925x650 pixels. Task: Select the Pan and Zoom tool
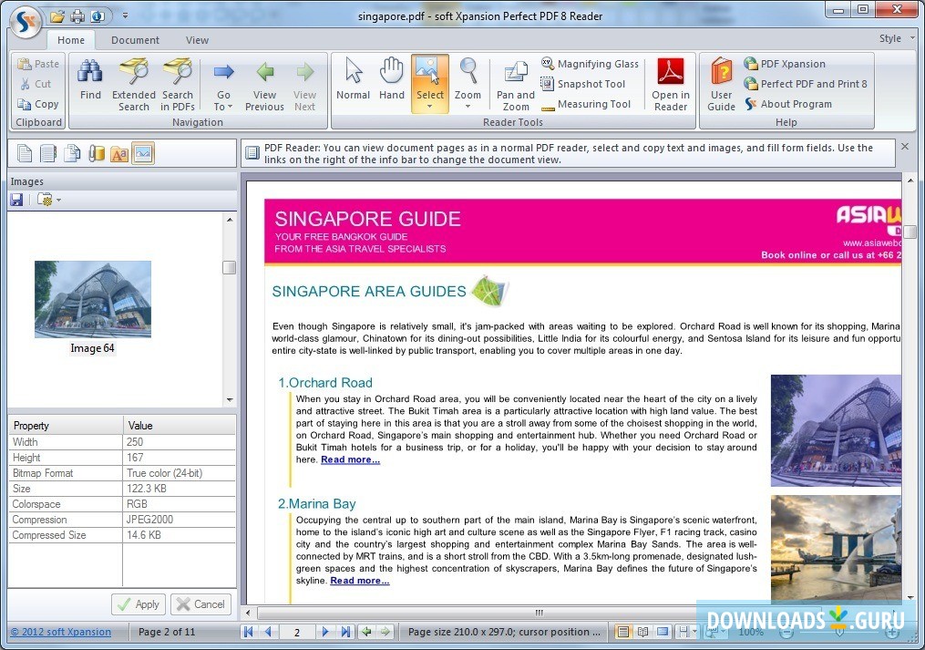[x=516, y=85]
